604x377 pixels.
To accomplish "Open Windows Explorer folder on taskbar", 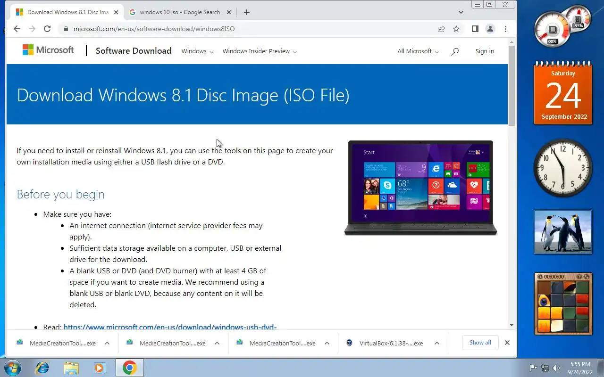I will point(71,367).
